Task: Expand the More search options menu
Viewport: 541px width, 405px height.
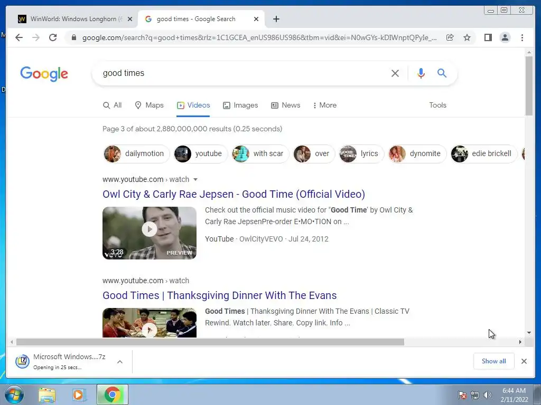Action: coord(325,105)
